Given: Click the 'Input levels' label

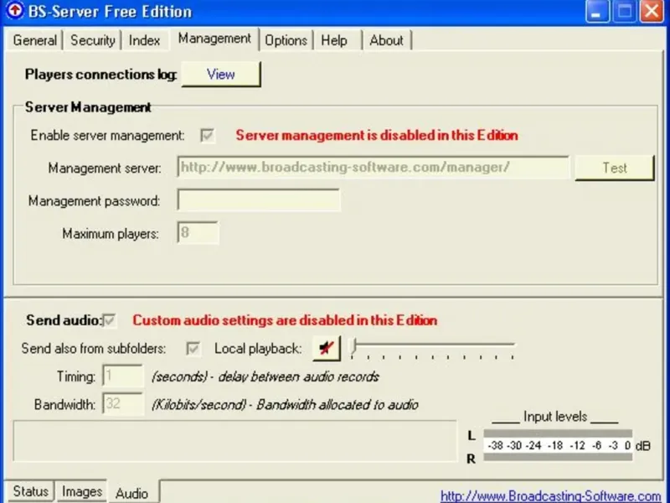Looking at the screenshot, I should (555, 416).
